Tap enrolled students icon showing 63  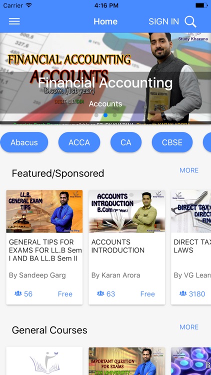[x=100, y=293]
